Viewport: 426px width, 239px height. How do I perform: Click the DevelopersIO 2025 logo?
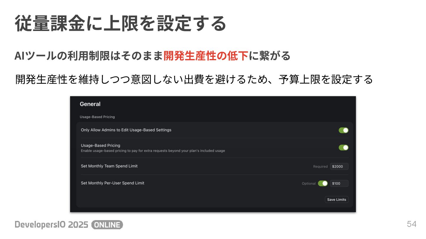click(x=51, y=225)
